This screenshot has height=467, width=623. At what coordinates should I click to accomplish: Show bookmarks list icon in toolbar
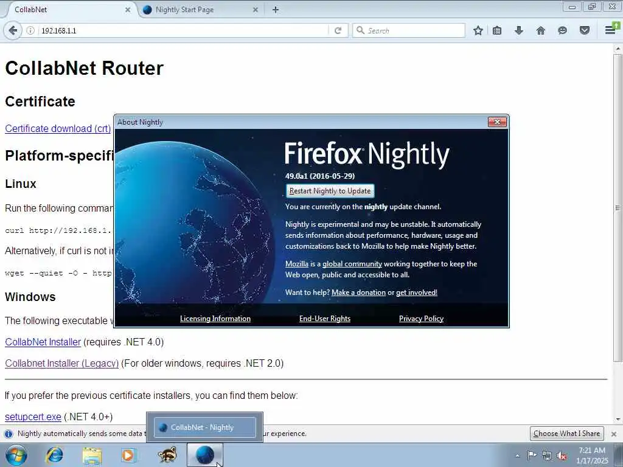(x=497, y=30)
